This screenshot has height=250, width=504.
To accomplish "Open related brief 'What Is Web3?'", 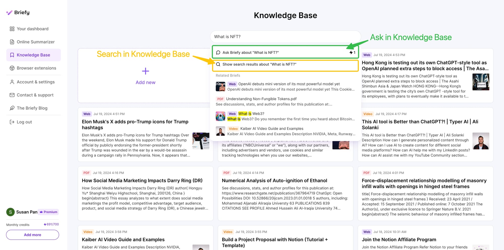I will coord(285,116).
